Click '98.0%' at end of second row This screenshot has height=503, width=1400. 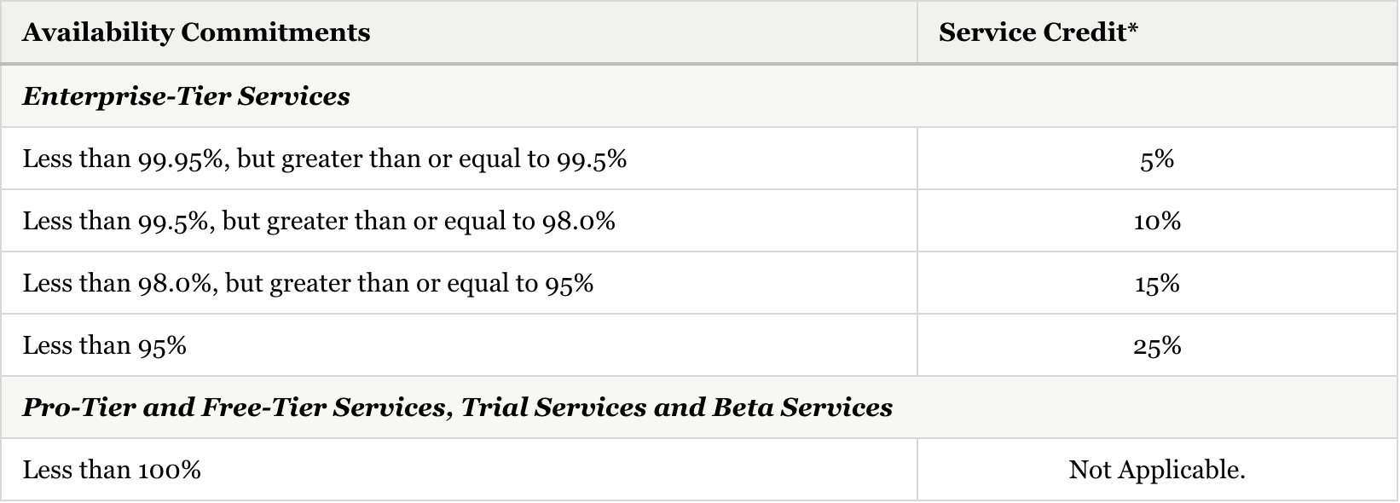579,222
